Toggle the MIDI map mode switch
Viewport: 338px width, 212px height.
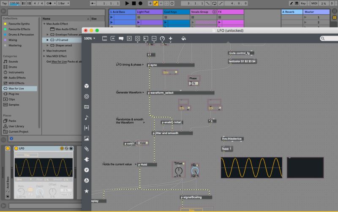point(314,3)
